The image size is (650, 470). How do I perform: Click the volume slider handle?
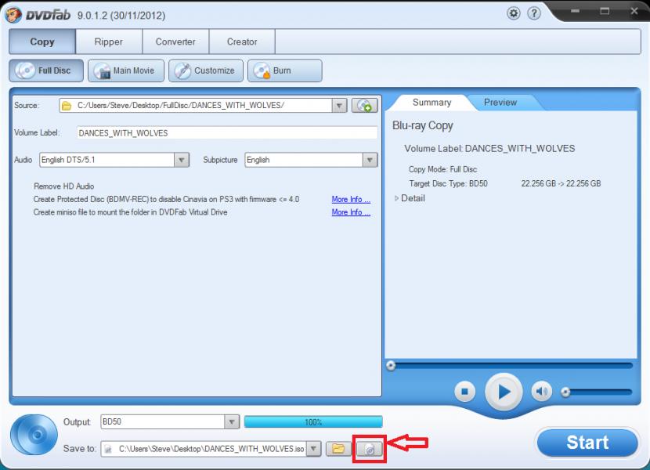pyautogui.click(x=565, y=392)
